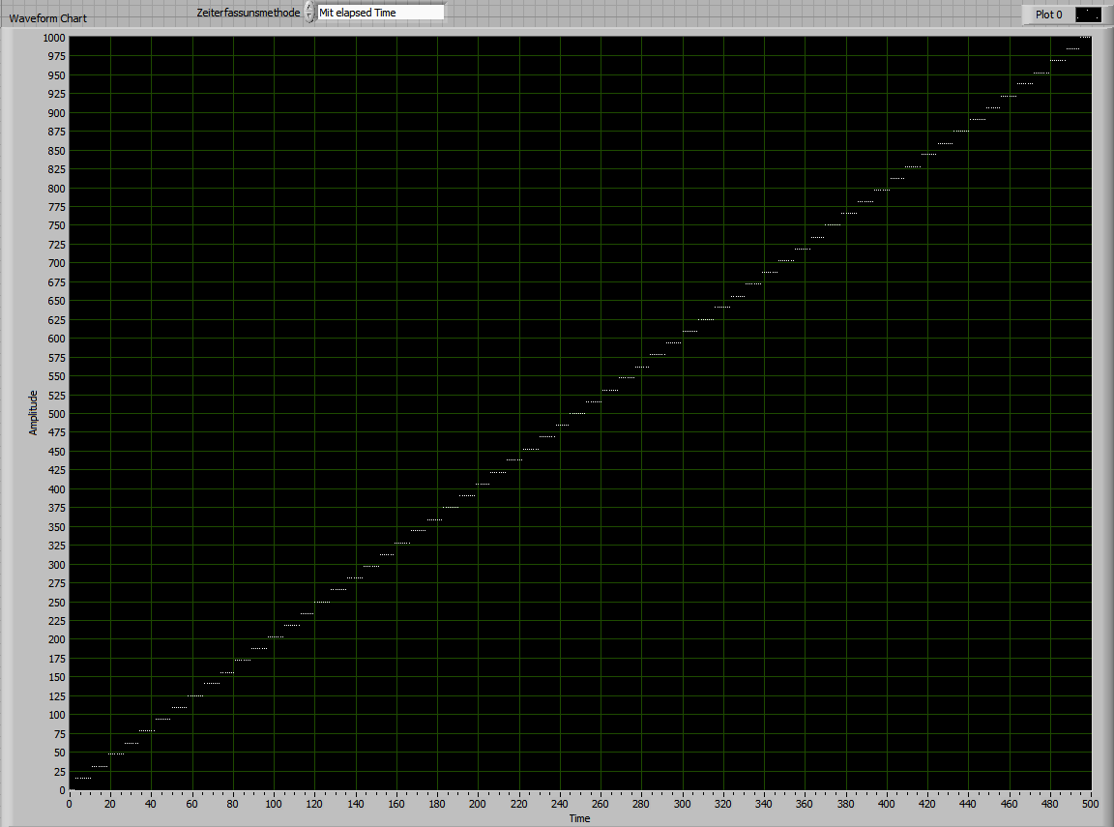The width and height of the screenshot is (1114, 827).
Task: Click Amplitude axis value 275
Action: click(57, 582)
